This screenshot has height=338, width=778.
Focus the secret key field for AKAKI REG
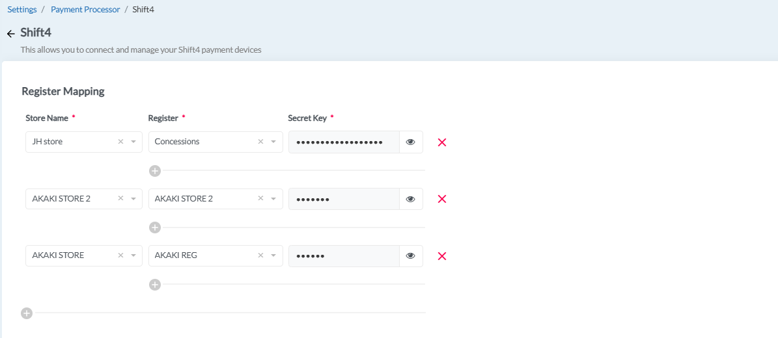[344, 256]
